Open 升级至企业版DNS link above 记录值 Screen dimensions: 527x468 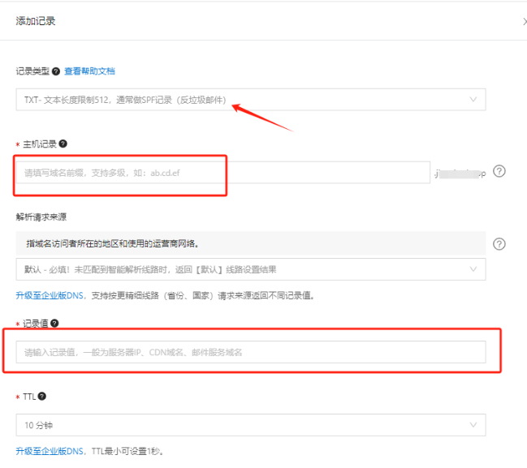coord(50,295)
